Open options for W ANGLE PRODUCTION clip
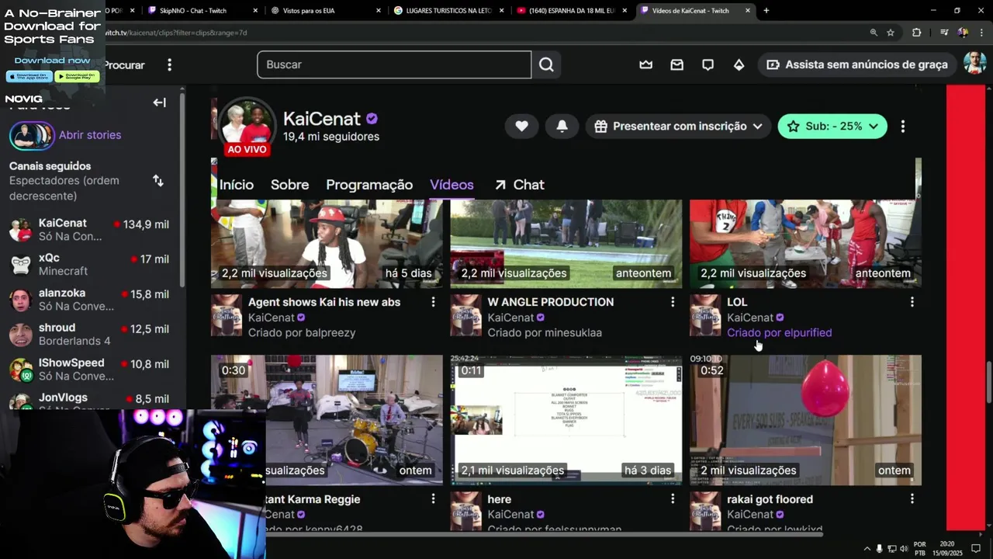 (673, 302)
